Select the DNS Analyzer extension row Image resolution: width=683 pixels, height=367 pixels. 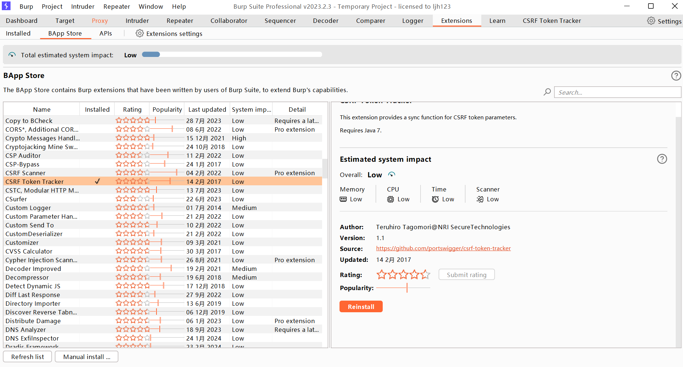(163, 329)
